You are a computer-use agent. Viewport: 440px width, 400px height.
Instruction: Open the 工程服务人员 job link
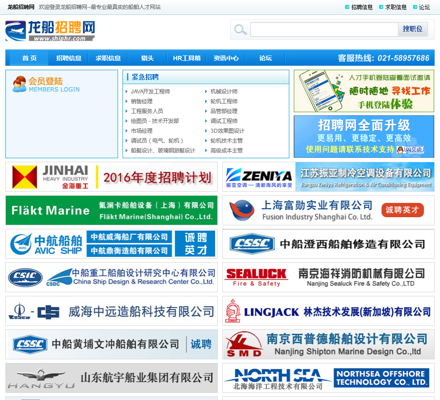[147, 111]
